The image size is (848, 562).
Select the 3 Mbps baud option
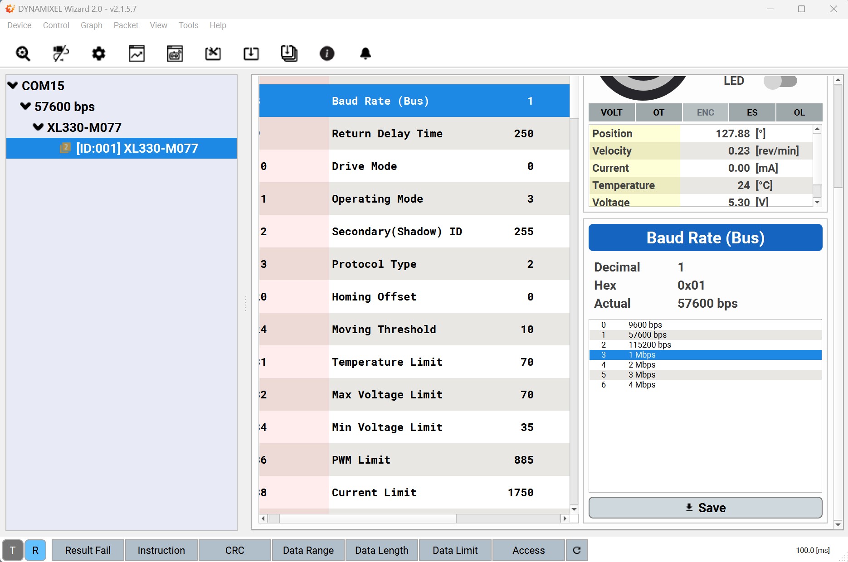706,375
